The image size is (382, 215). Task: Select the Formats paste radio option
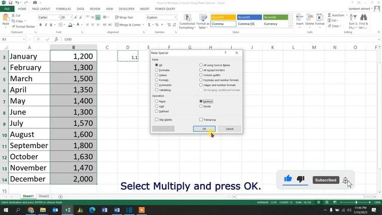click(156, 79)
